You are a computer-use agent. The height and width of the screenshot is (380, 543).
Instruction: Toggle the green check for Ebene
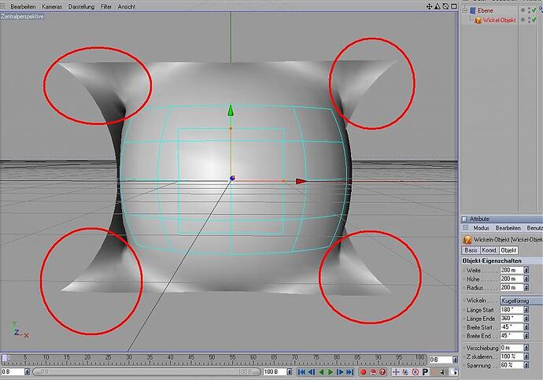coord(534,11)
